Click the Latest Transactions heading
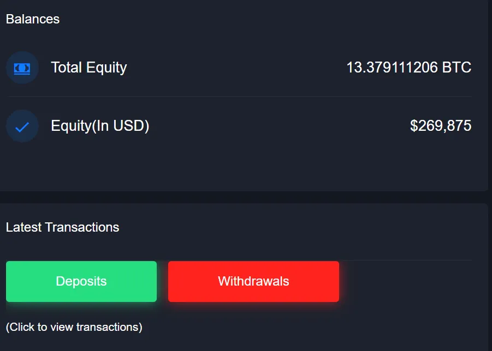Screen dimensions: 492x351 [x=62, y=227]
